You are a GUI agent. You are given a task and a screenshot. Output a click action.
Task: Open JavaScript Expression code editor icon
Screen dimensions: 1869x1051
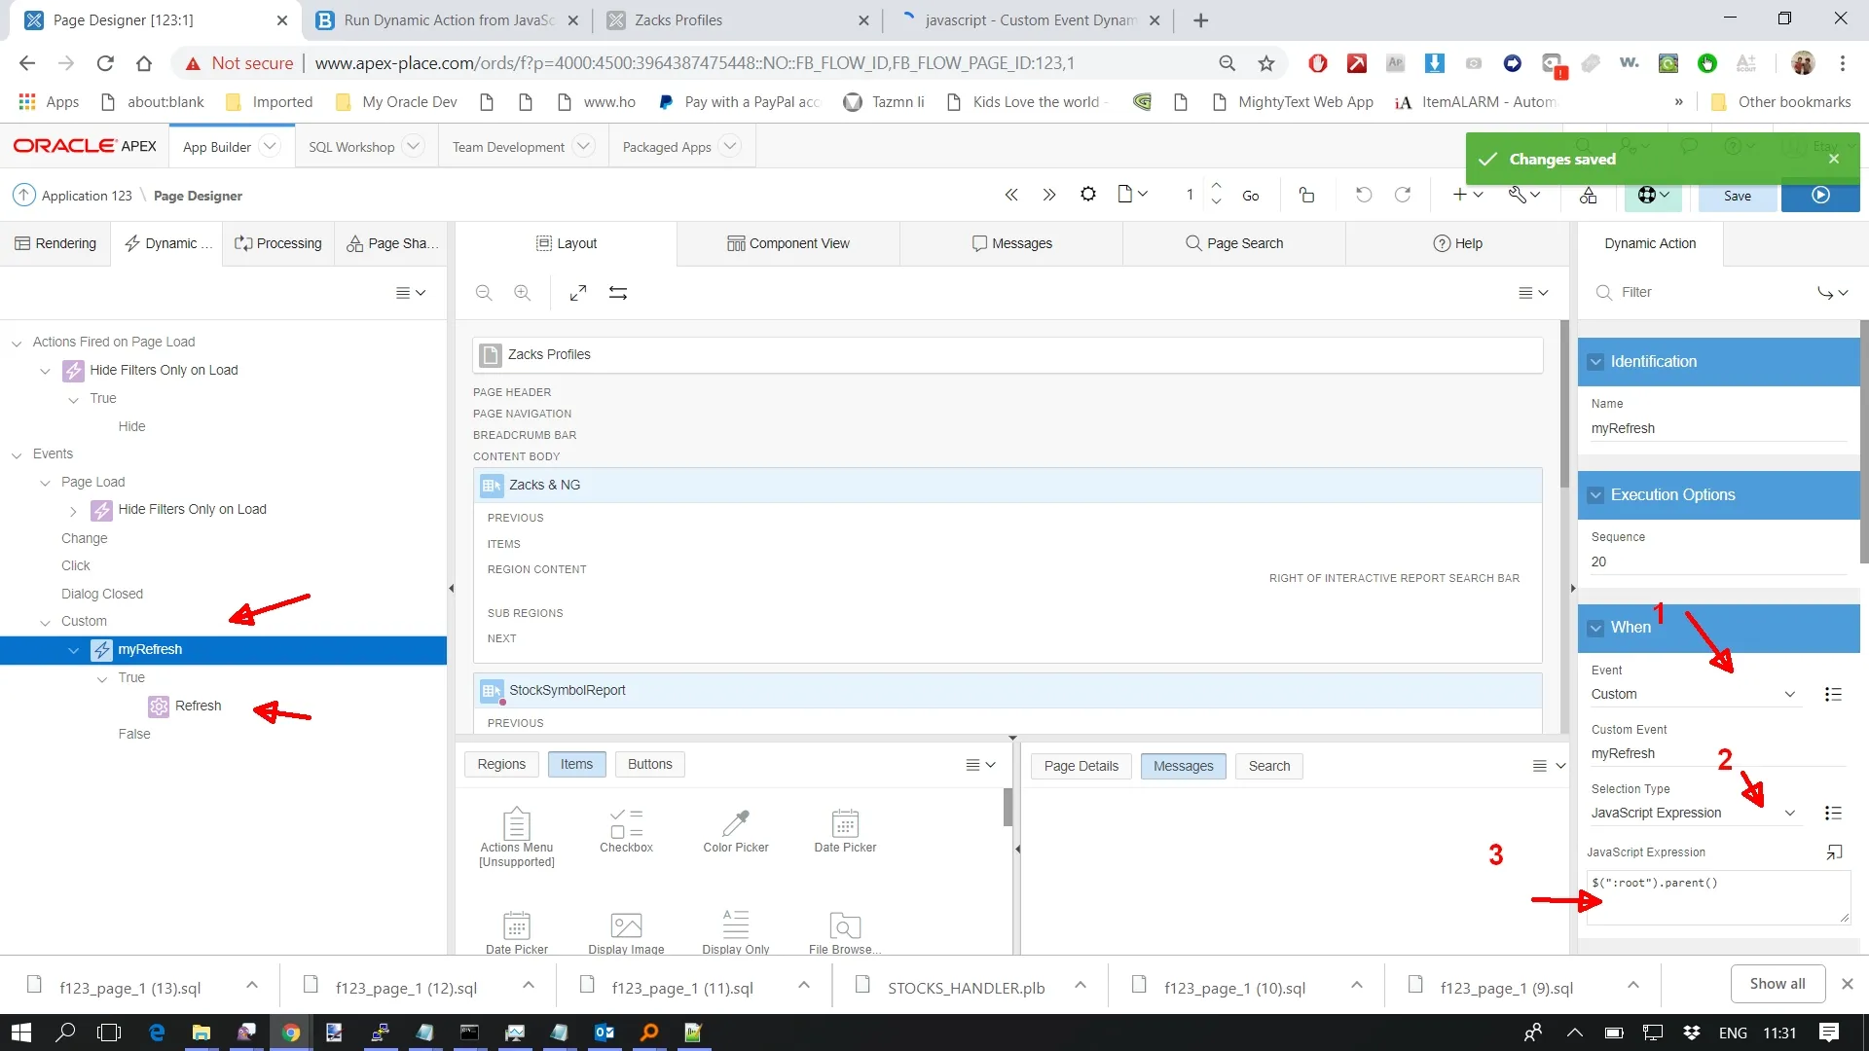(1834, 852)
